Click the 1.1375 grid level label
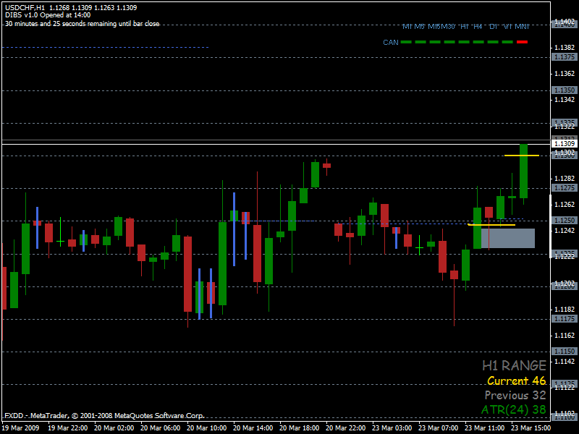 (565, 57)
